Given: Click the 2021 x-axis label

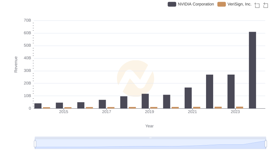Looking at the screenshot, I should tap(192, 112).
